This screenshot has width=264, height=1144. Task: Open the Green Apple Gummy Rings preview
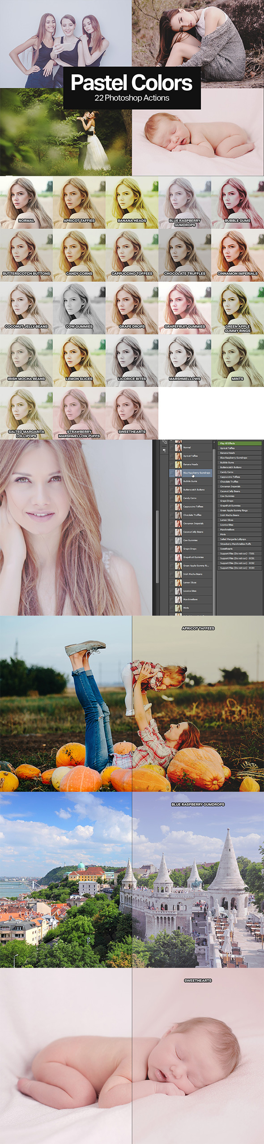[238, 308]
